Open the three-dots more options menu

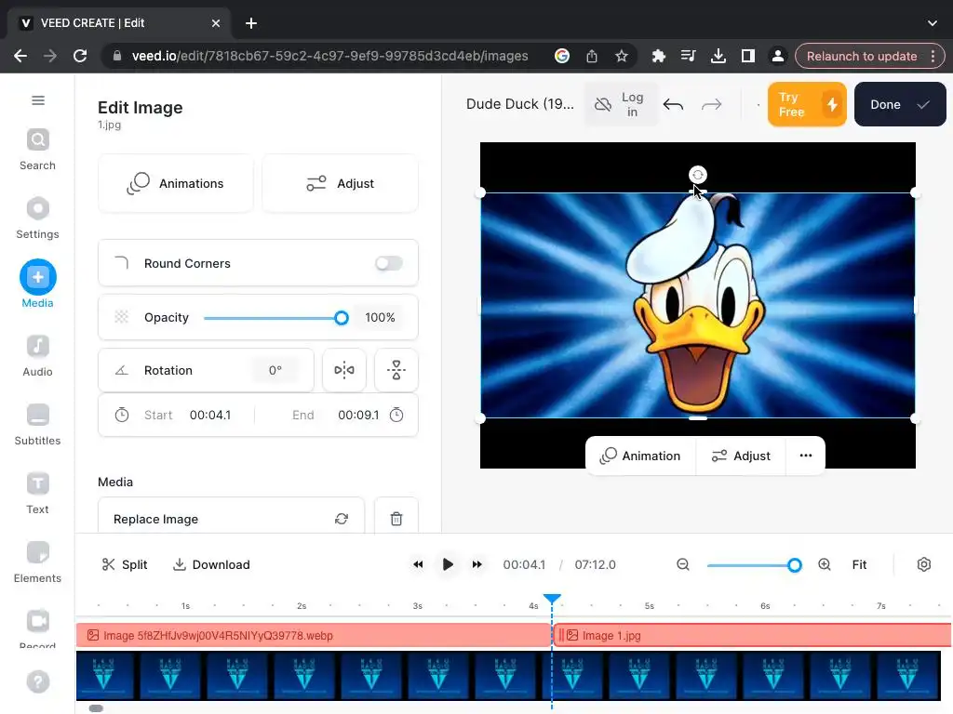click(x=806, y=456)
